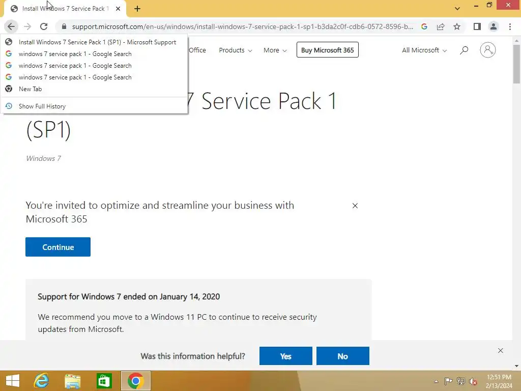
Task: Close the Install Windows 7 Service Pack tab
Action: tap(118, 9)
